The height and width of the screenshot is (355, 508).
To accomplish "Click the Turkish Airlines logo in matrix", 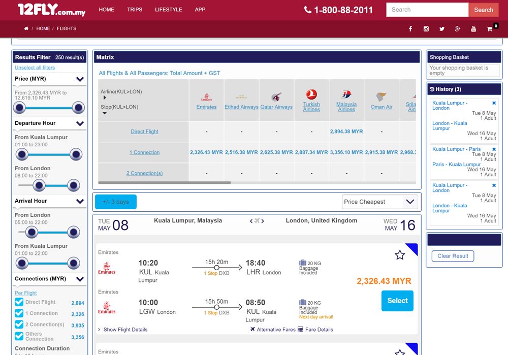I will pos(311,94).
